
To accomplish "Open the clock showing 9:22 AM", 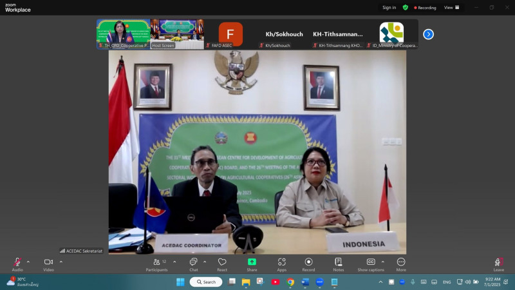I will (x=492, y=282).
